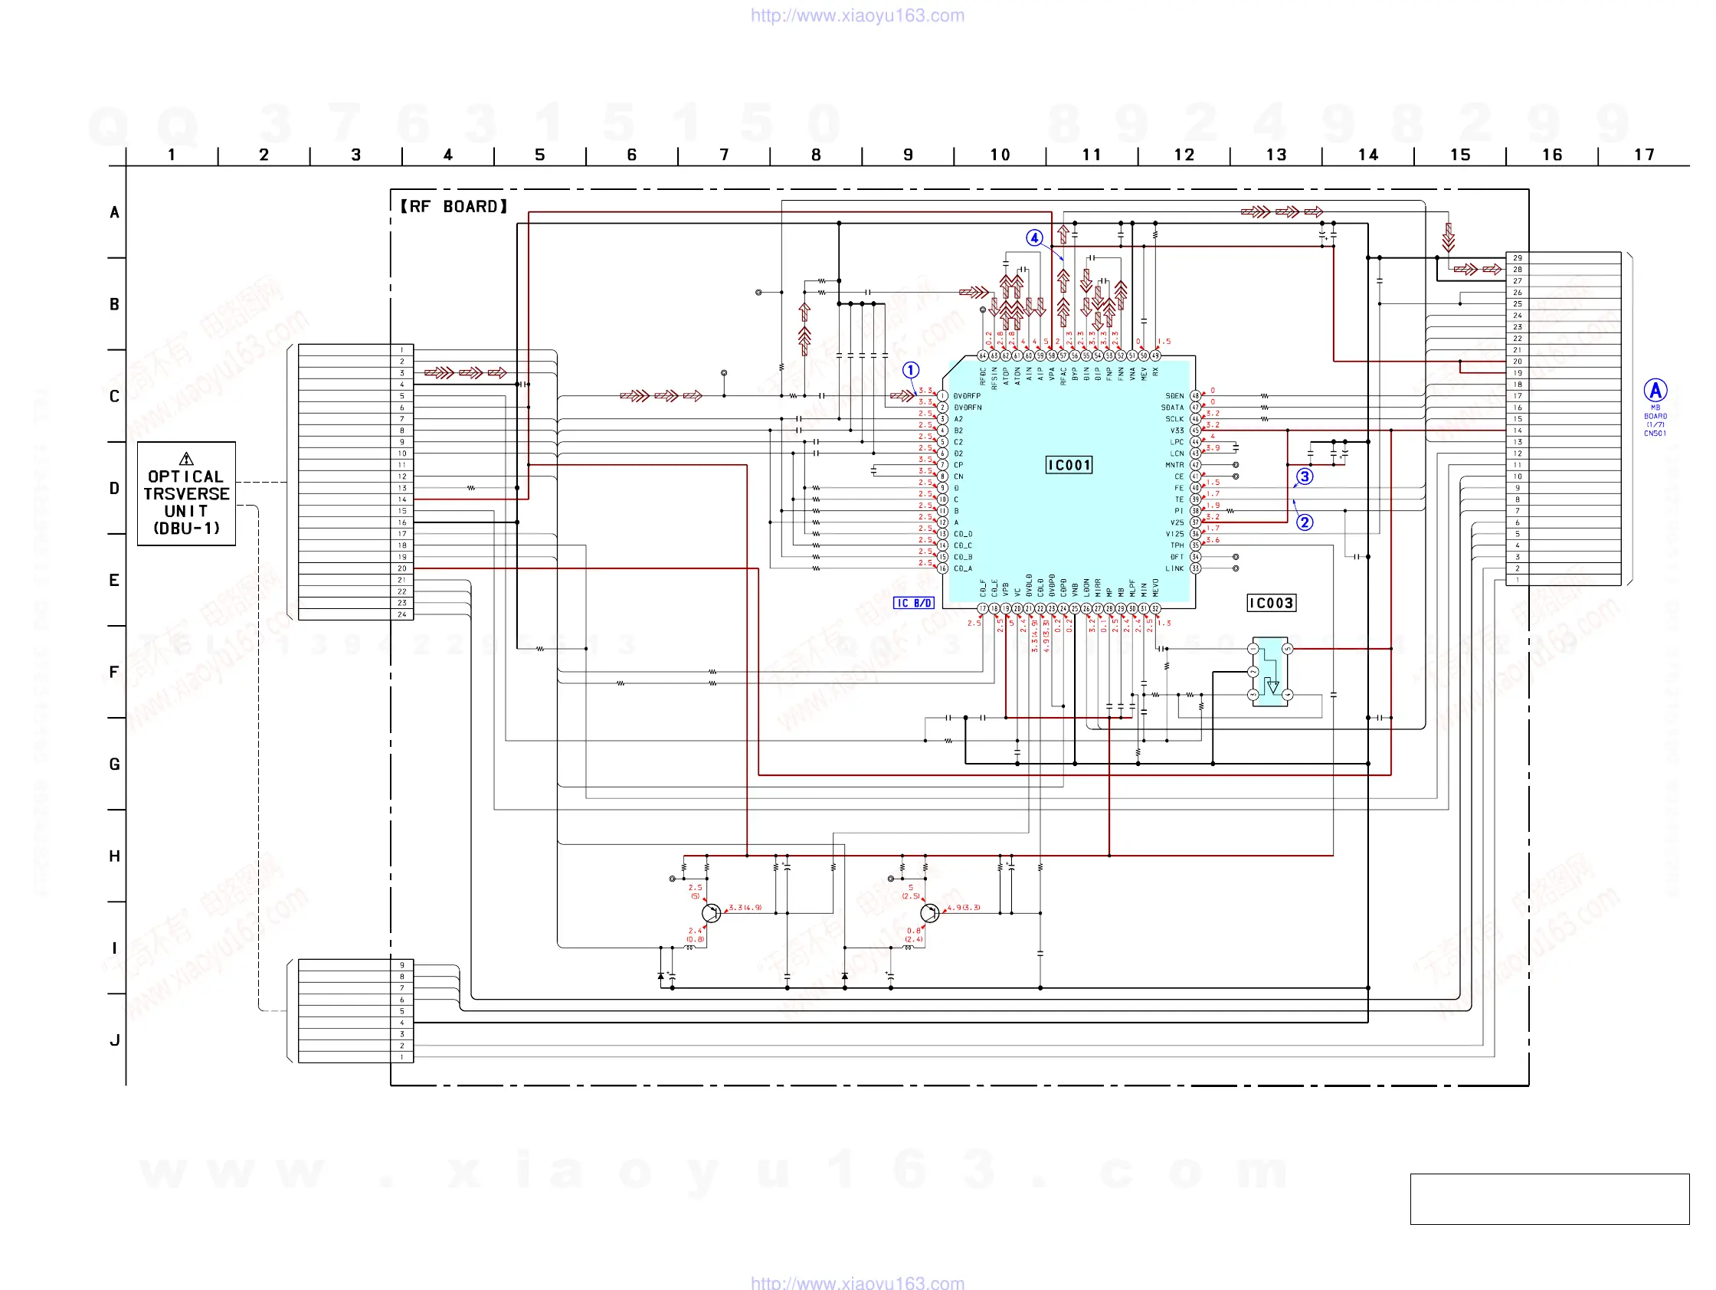Click the RF BOARD title text
Viewport: 1716px width, 1290px height.
[454, 206]
